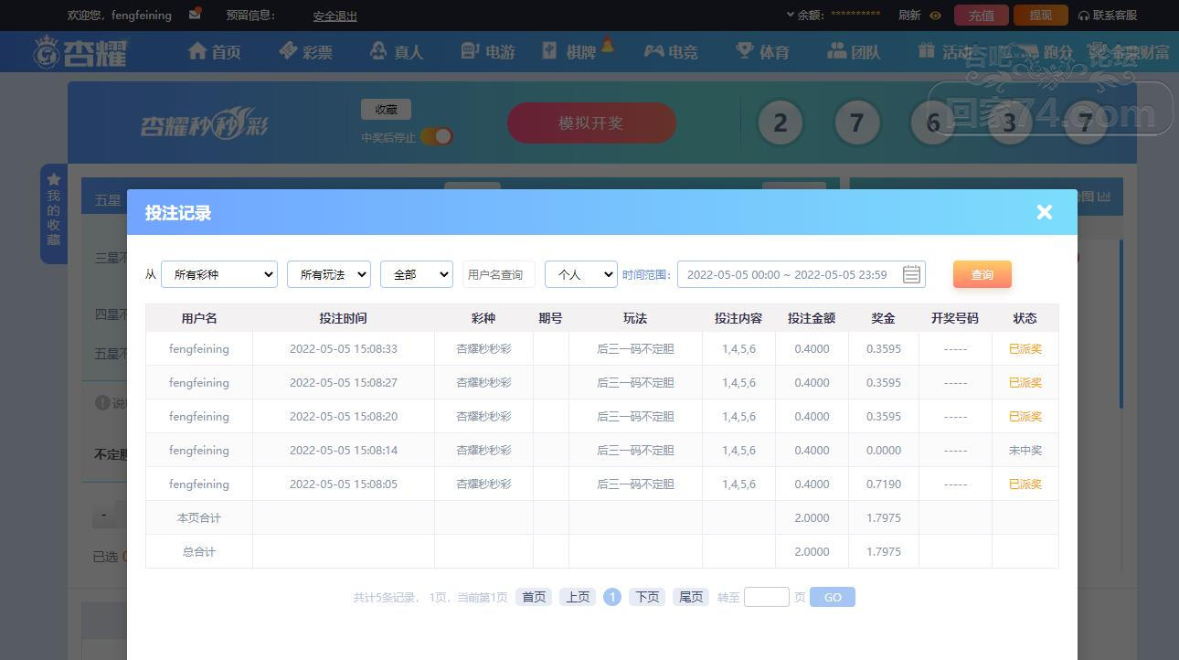1179x660 pixels.
Task: Open the mail inbox envelope icon
Action: click(195, 14)
